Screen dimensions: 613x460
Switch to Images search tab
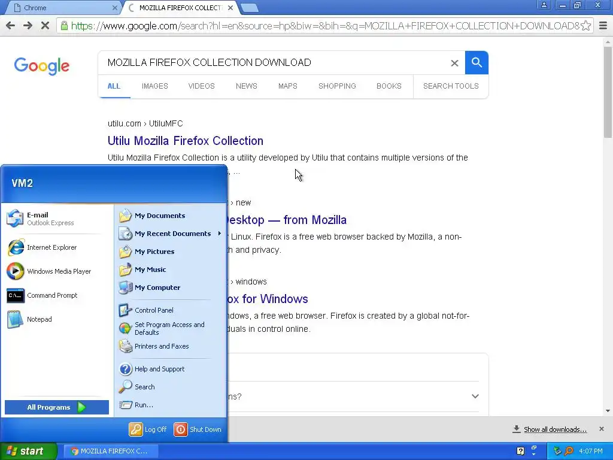point(155,86)
